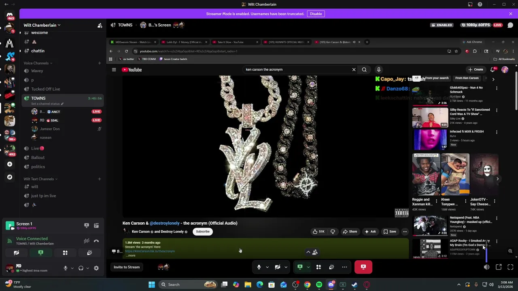Pop out the stream window
The image size is (518, 291).
(499, 267)
